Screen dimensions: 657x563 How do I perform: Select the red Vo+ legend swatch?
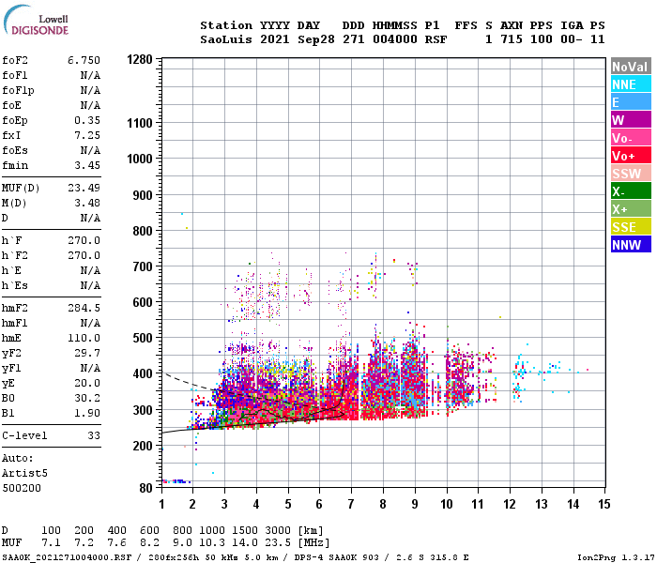coord(631,156)
